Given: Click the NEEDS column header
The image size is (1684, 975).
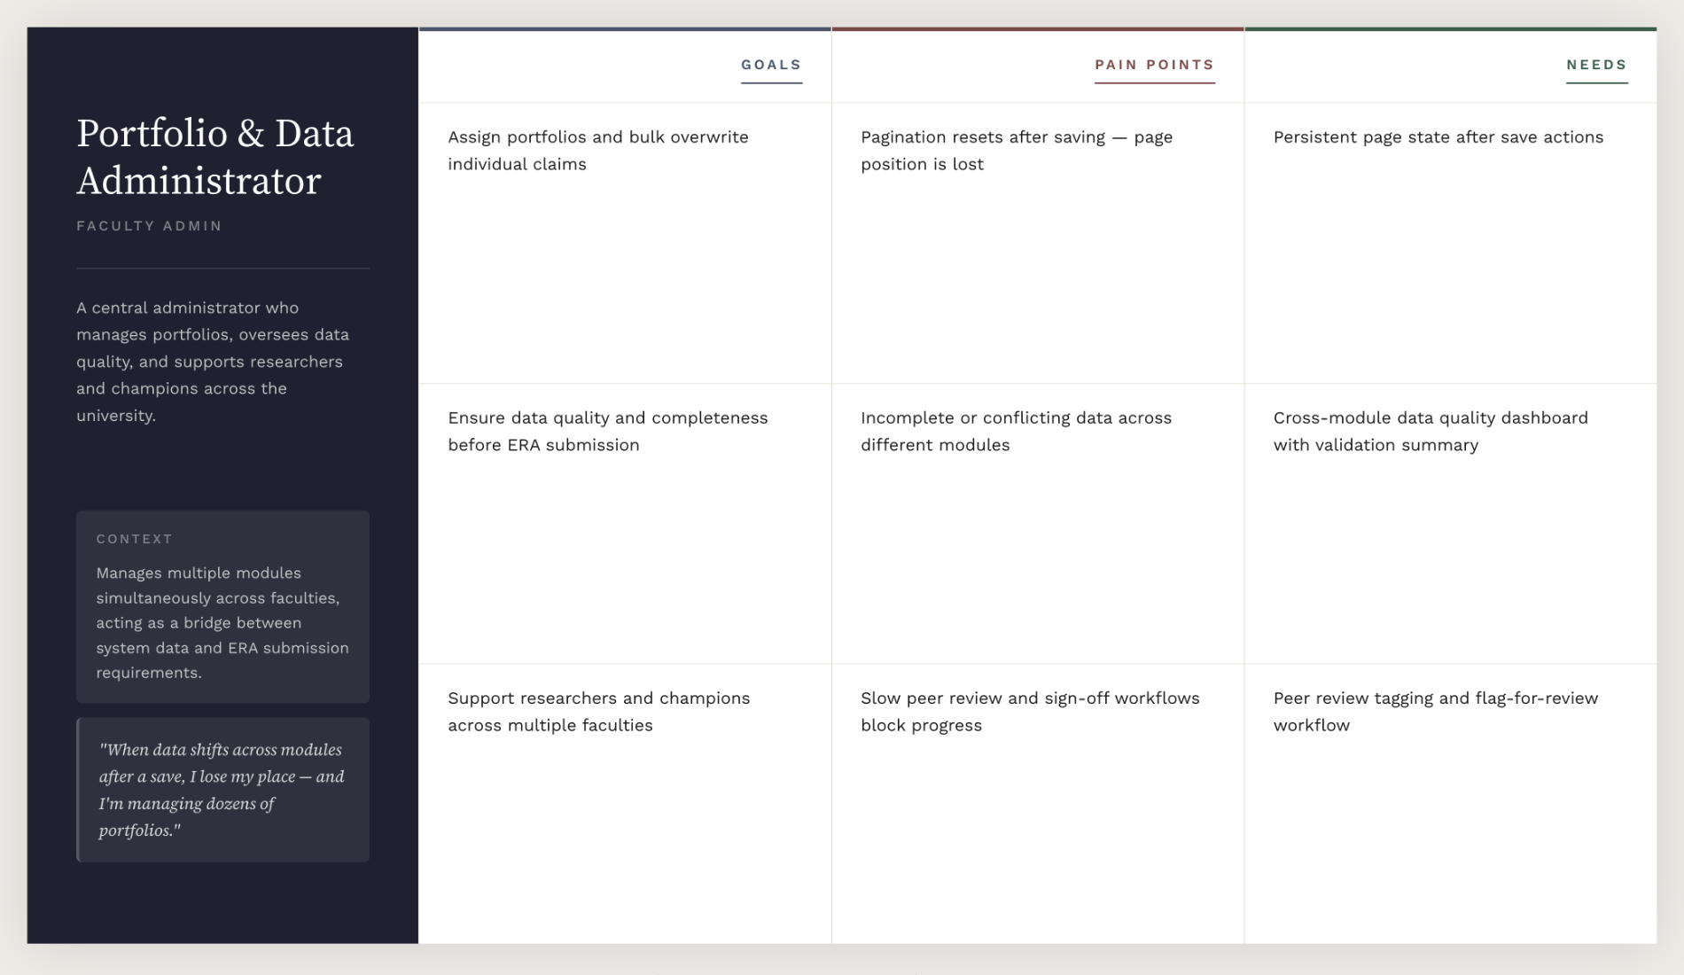Looking at the screenshot, I should click(x=1596, y=65).
